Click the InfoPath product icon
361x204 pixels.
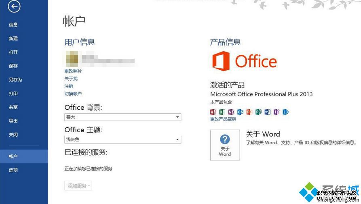click(x=276, y=112)
